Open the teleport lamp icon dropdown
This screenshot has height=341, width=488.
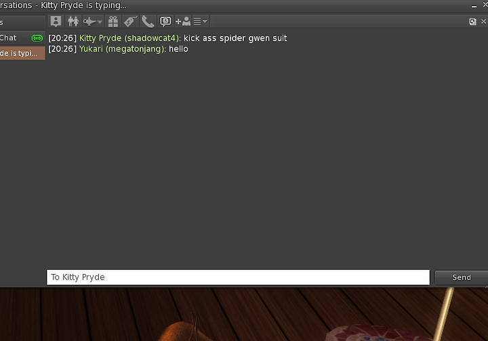pos(93,22)
